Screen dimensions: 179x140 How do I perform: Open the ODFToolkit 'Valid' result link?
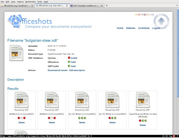tap(73, 66)
